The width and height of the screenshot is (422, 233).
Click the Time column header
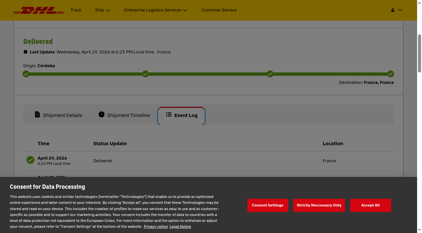point(44,144)
